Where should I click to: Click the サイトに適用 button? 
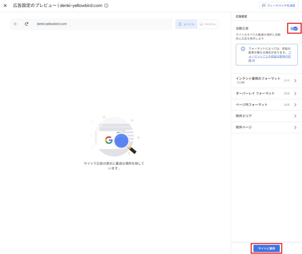pyautogui.click(x=267, y=248)
